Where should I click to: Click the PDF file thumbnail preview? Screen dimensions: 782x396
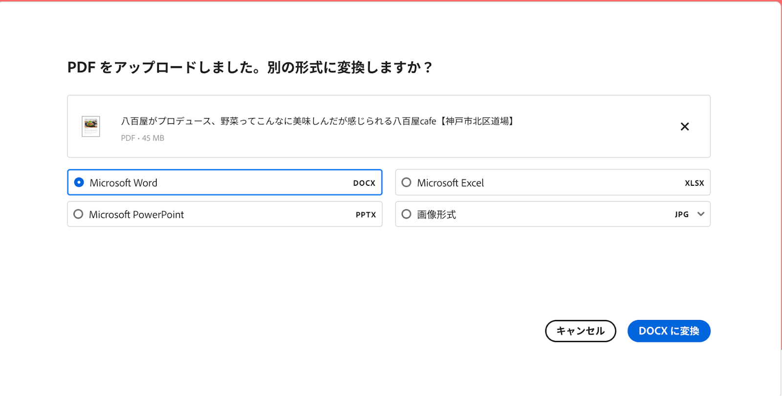(91, 126)
